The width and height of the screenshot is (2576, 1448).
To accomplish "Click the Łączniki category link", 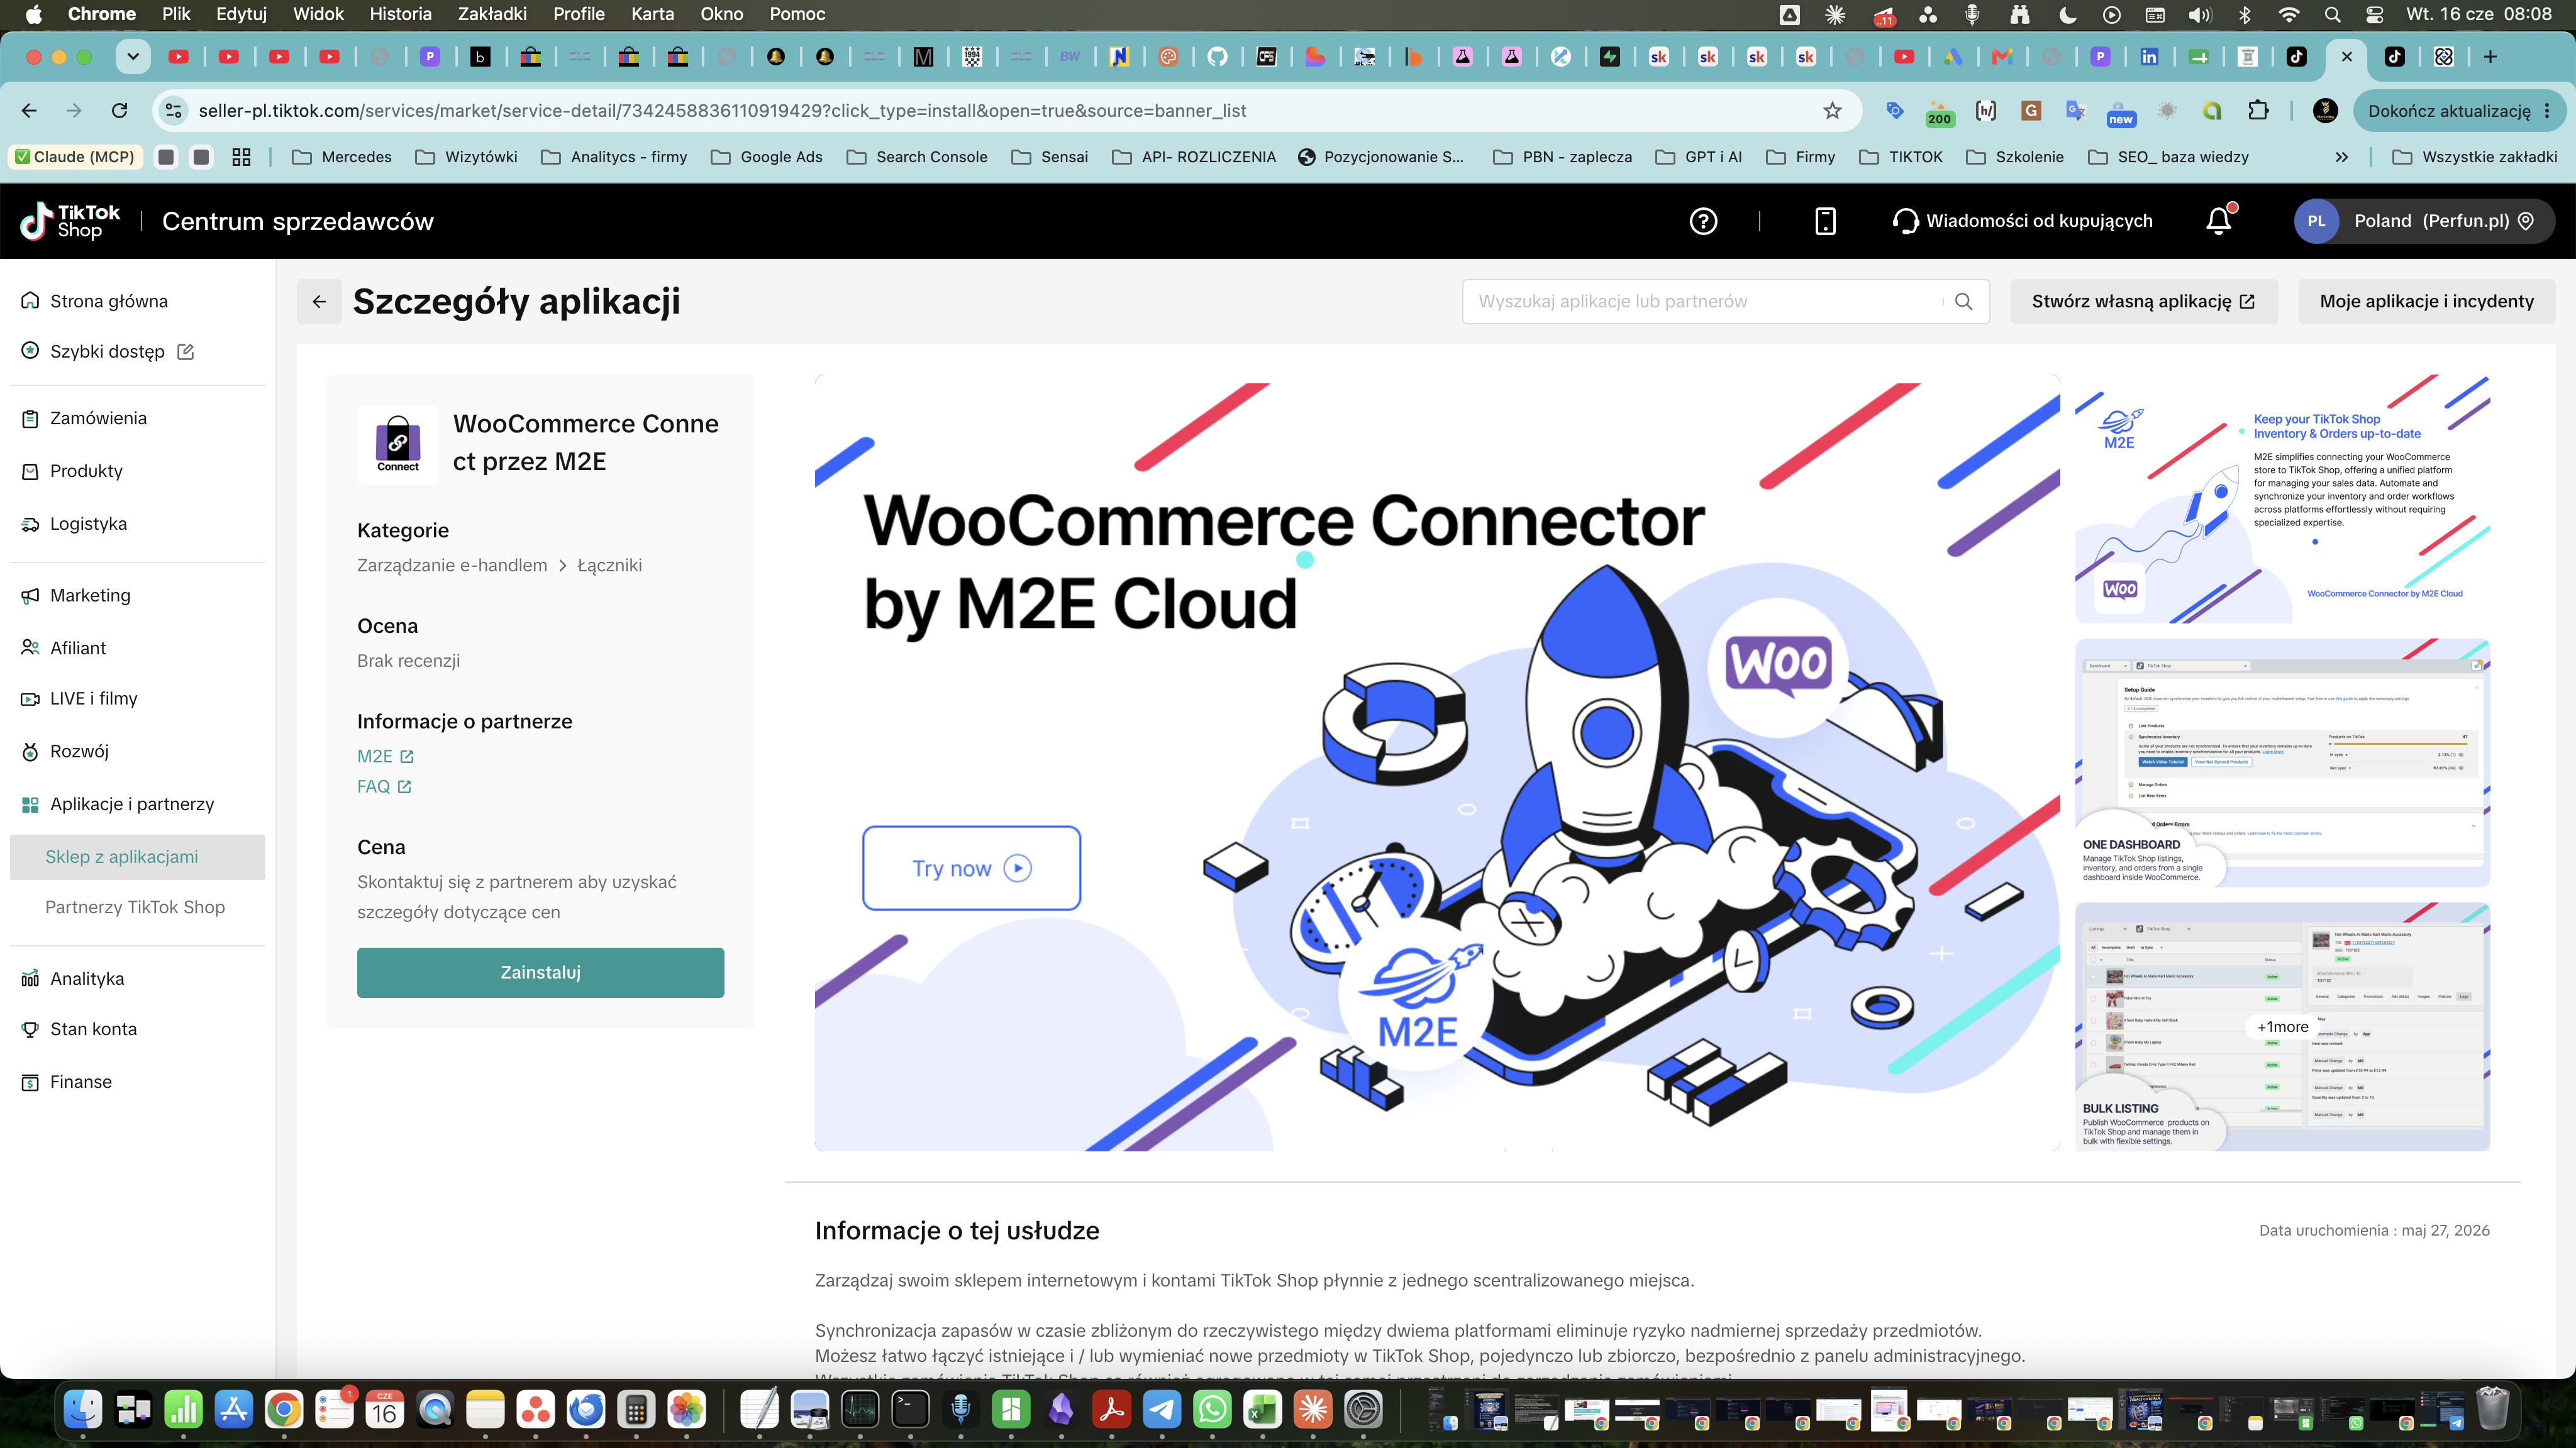I will [609, 566].
